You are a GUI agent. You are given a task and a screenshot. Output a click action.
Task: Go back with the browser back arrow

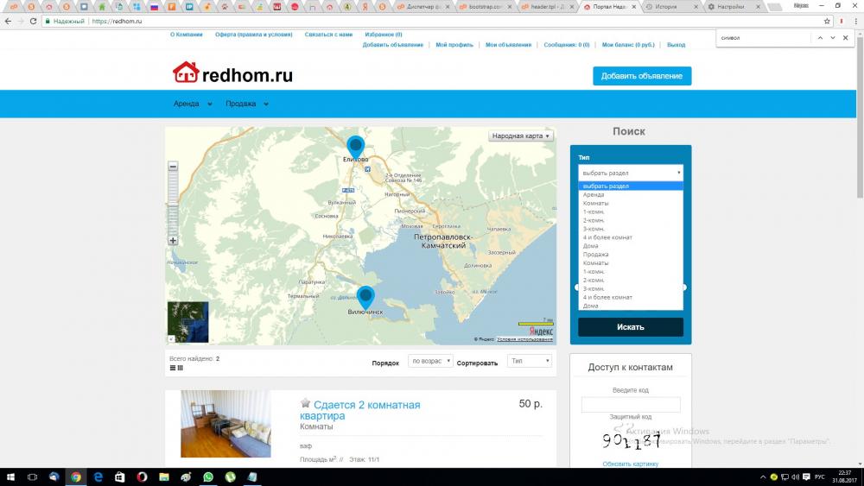click(8, 21)
